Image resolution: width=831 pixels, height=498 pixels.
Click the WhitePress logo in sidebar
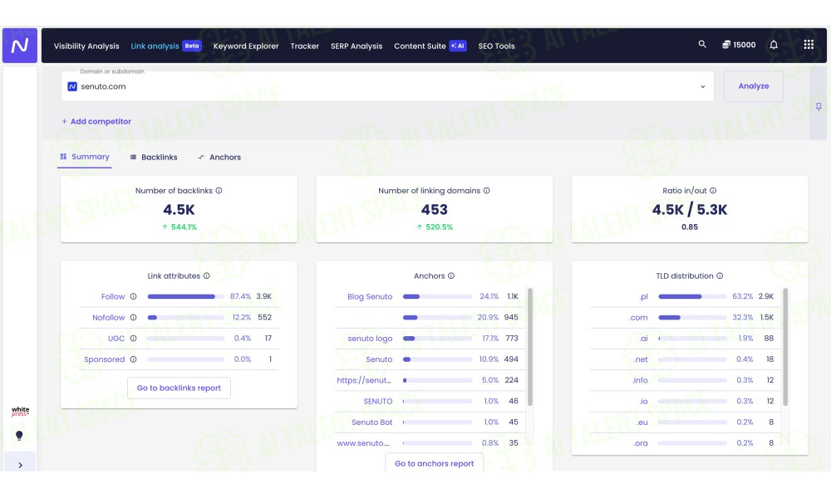[20, 411]
